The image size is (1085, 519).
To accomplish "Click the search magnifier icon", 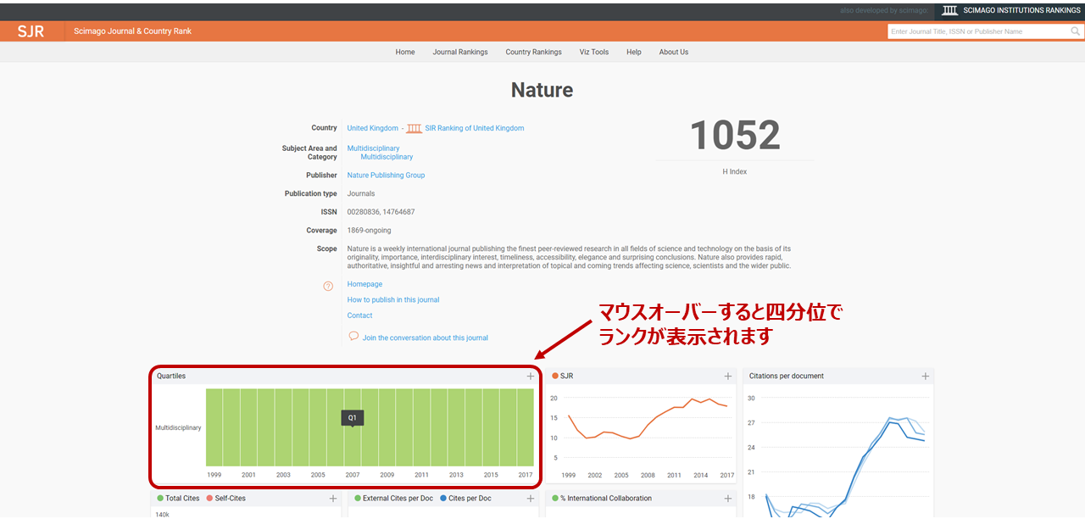I will pyautogui.click(x=1076, y=31).
